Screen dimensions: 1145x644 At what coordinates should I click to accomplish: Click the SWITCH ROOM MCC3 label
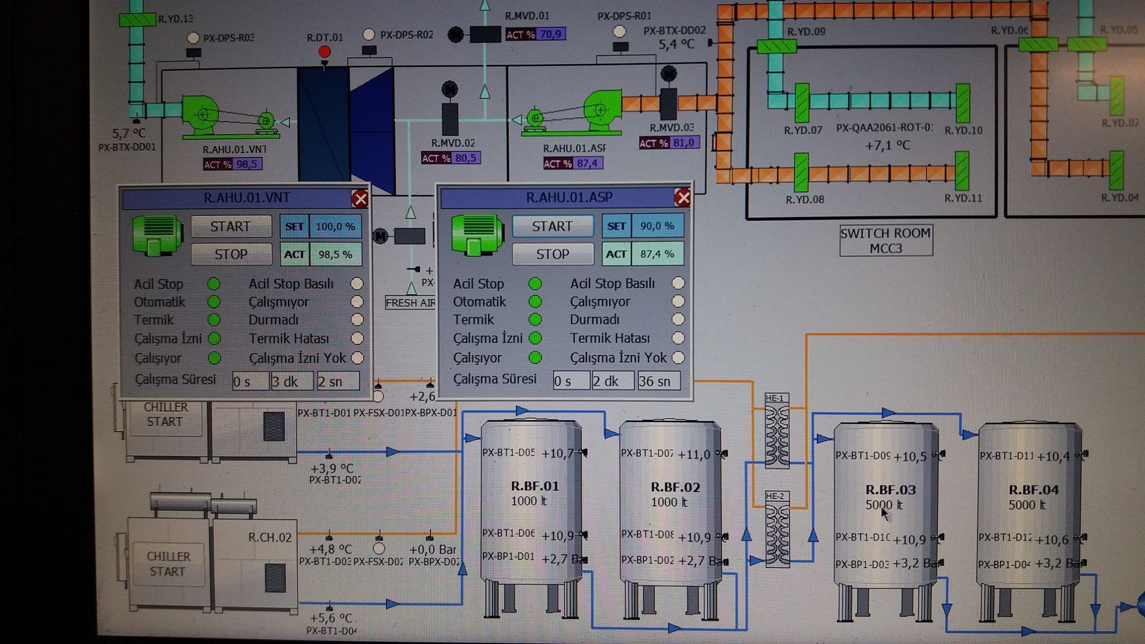pos(886,240)
